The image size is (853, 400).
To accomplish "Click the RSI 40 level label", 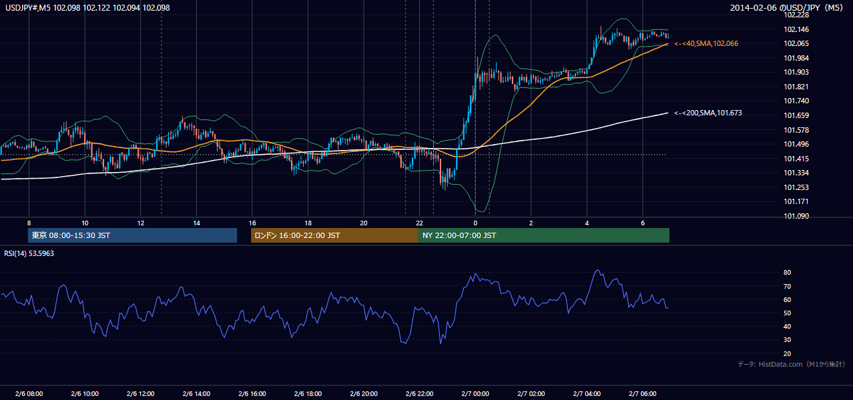I will [788, 326].
